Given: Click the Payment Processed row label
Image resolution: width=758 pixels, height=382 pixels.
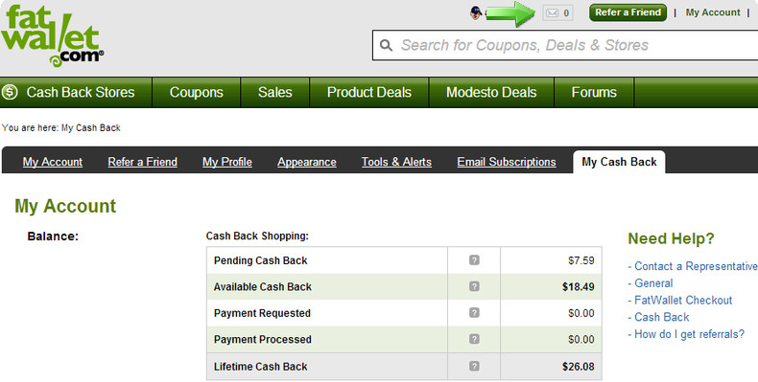Looking at the screenshot, I should [x=263, y=339].
